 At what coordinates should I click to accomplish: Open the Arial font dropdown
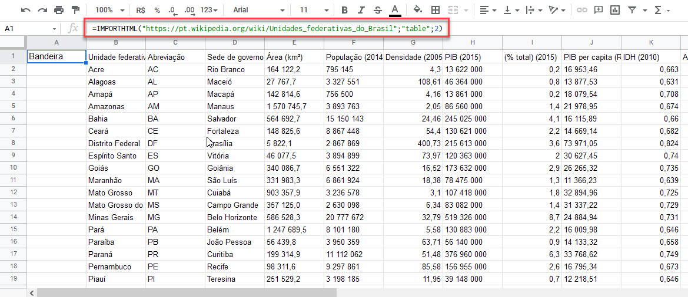pos(258,9)
